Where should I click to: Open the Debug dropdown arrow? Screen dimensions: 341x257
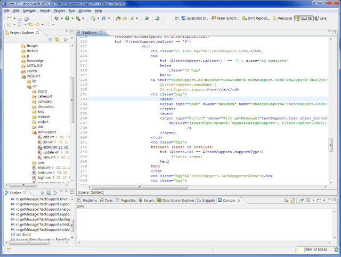62,19
